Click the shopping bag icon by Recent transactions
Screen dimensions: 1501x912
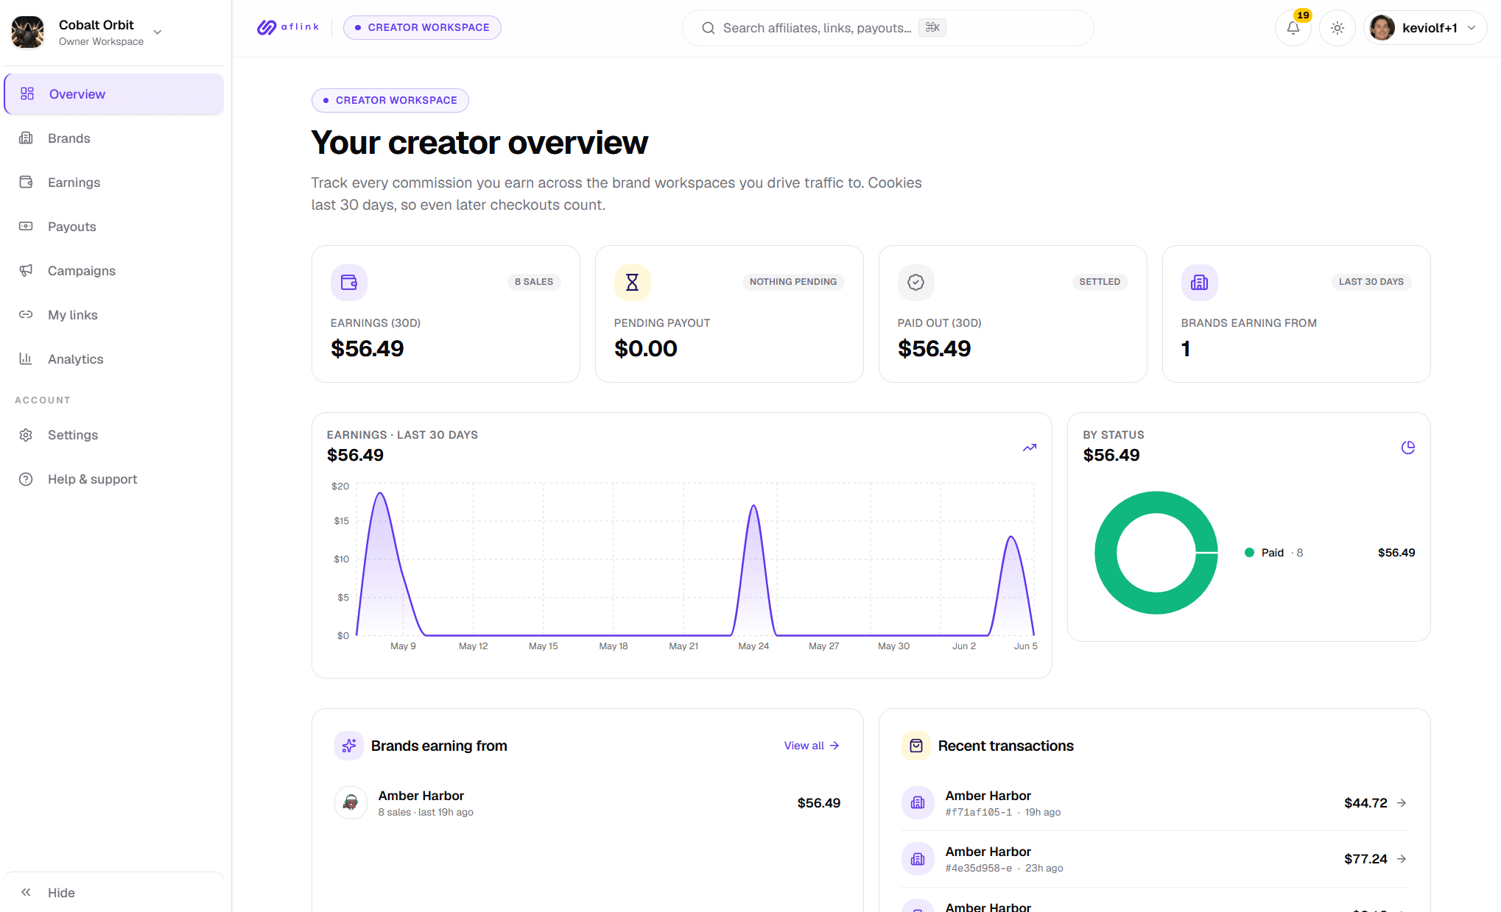(x=916, y=746)
